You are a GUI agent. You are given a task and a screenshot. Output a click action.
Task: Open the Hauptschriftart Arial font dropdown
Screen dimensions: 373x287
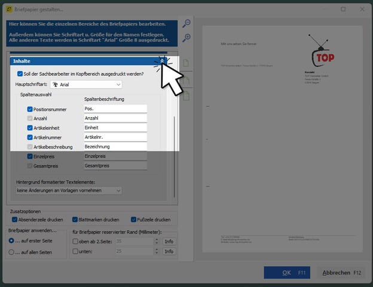pos(86,85)
